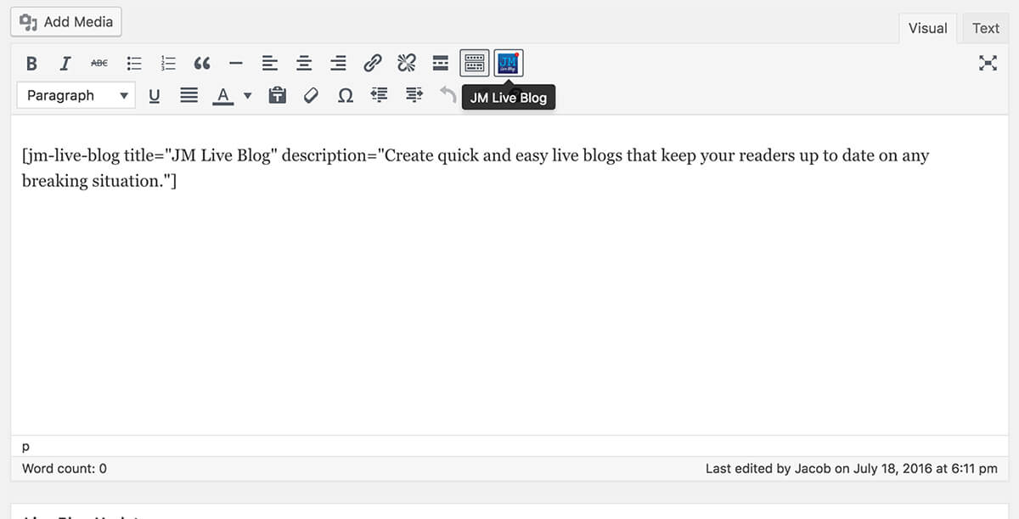Click the 'Word count: 0' status
This screenshot has height=519, width=1019.
click(65, 468)
